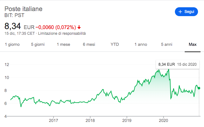This screenshot has width=204, height=127.
Task: Click the 2017 label on x-axis
Action: (54, 120)
